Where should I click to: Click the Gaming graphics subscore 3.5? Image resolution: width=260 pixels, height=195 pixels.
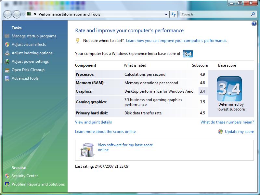202,102
